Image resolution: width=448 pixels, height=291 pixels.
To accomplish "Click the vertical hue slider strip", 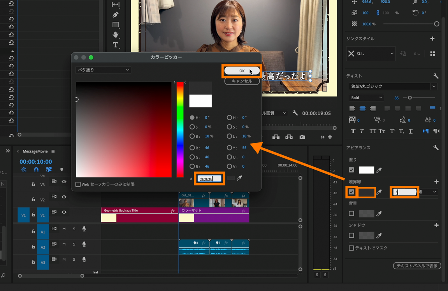I will 180,130.
